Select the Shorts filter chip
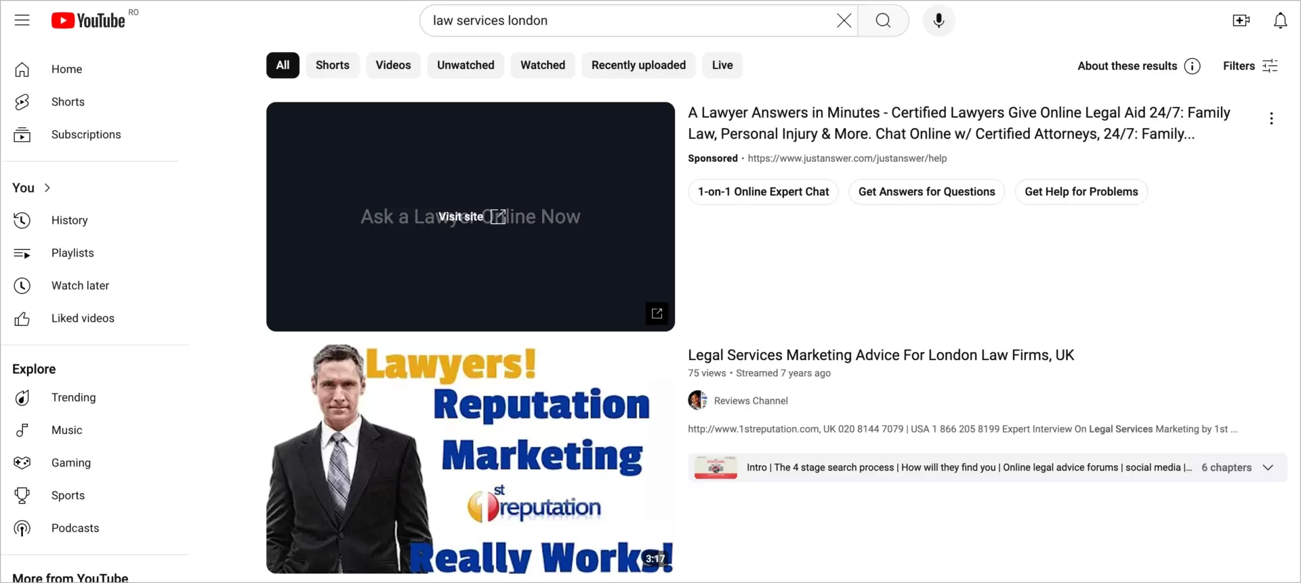The height and width of the screenshot is (583, 1301). pos(332,65)
